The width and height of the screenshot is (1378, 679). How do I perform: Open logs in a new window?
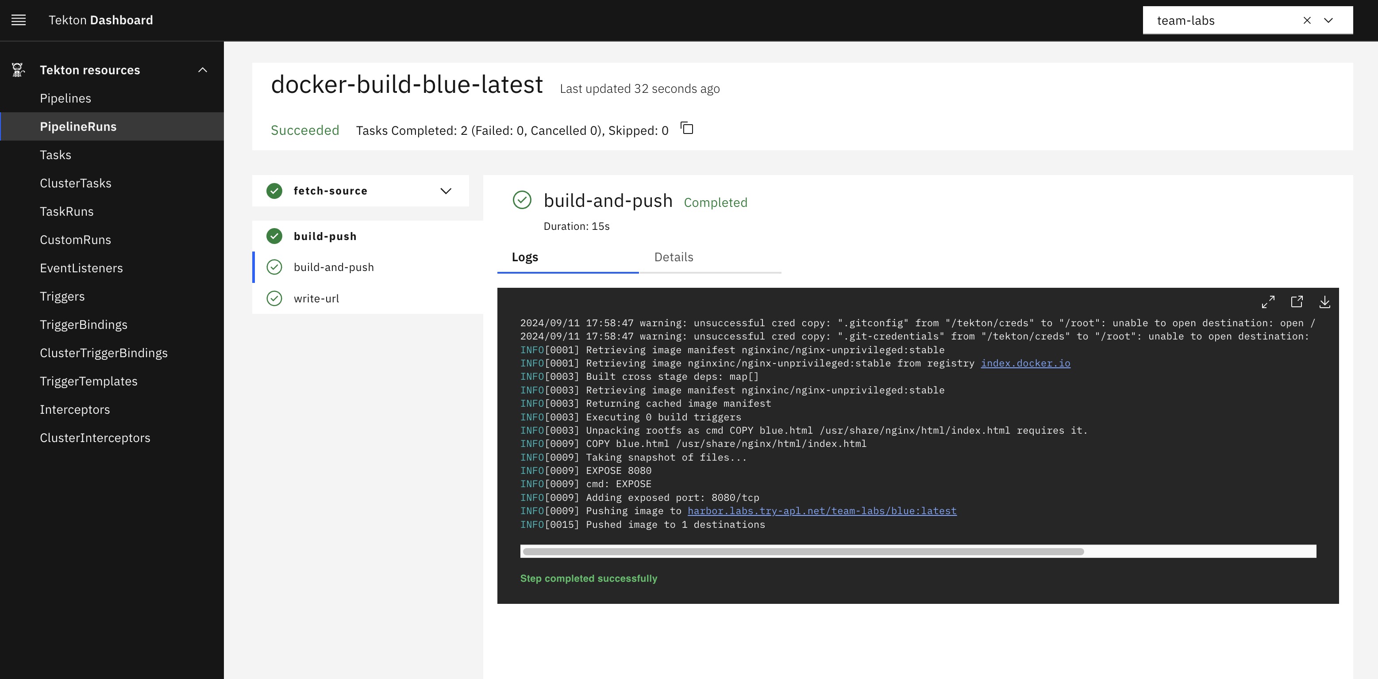[1297, 302]
